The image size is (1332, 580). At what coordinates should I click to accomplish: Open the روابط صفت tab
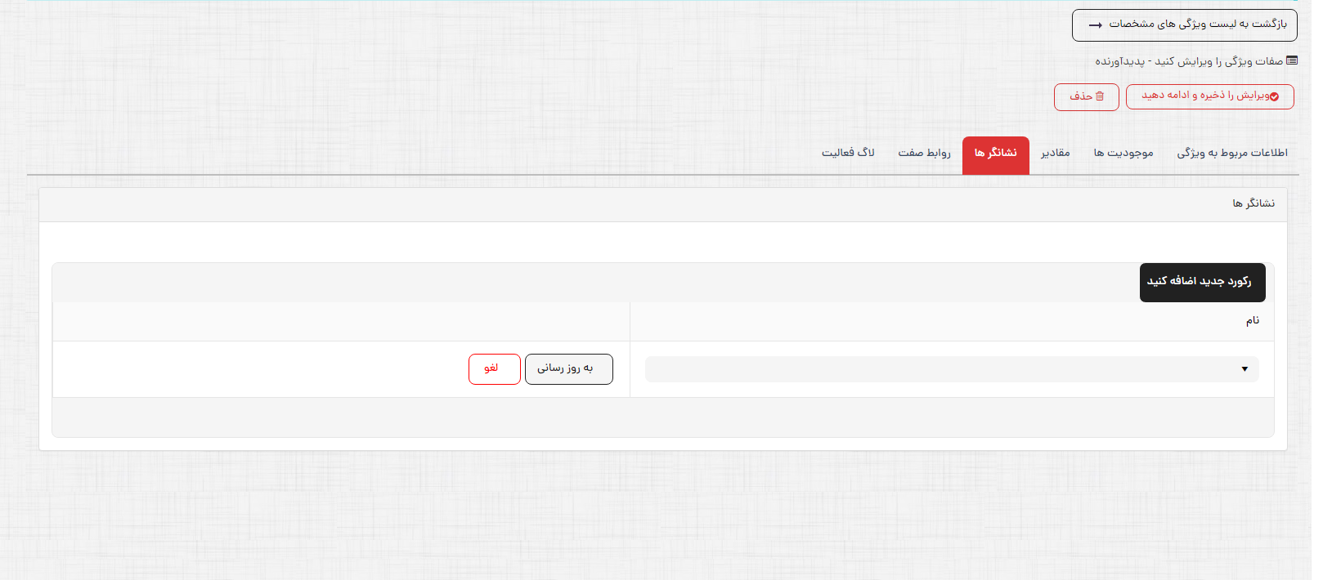pos(924,153)
